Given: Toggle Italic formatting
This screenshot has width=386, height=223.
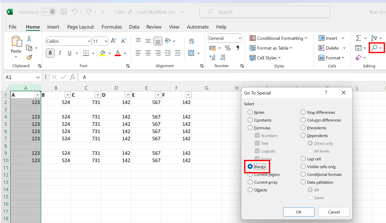Looking at the screenshot, I should (60, 53).
